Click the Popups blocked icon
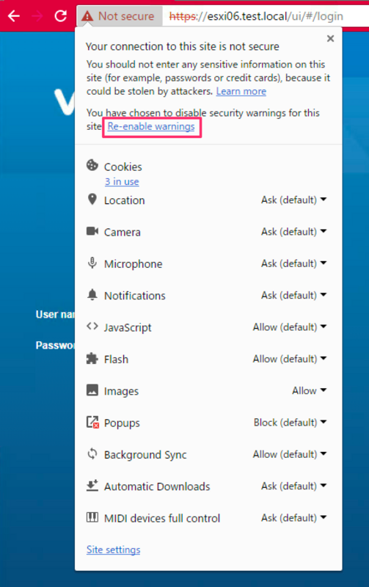Image resolution: width=369 pixels, height=587 pixels. click(92, 422)
